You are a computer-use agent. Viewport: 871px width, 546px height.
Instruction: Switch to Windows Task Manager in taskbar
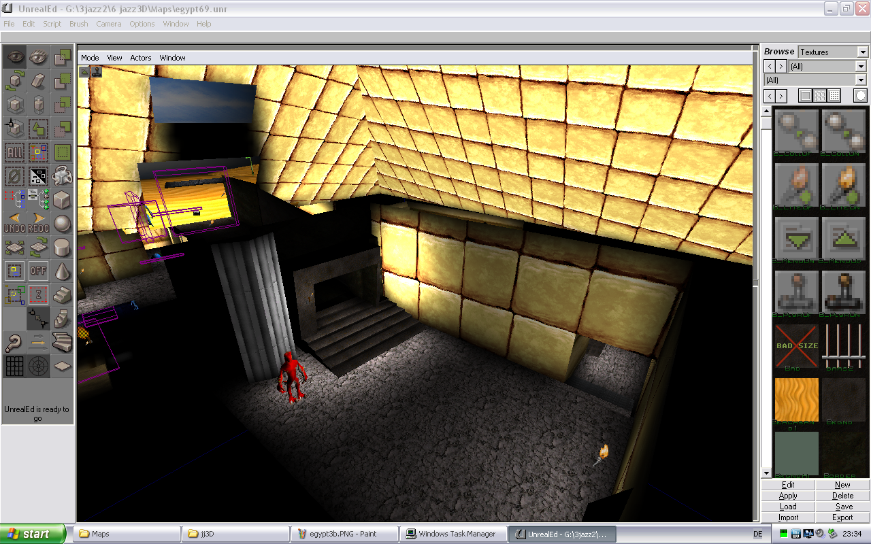(x=453, y=534)
